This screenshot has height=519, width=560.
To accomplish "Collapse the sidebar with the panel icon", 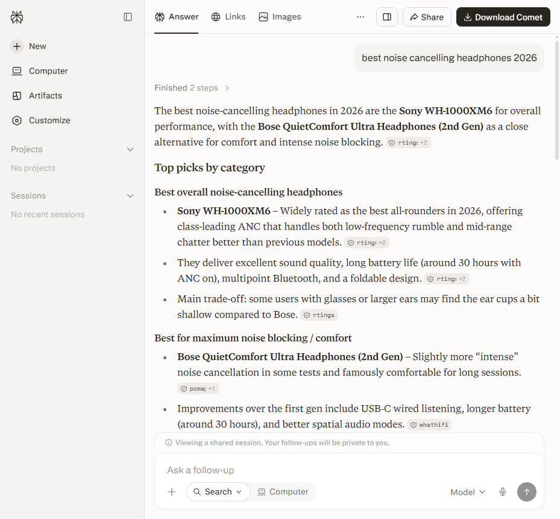I will pos(128,17).
